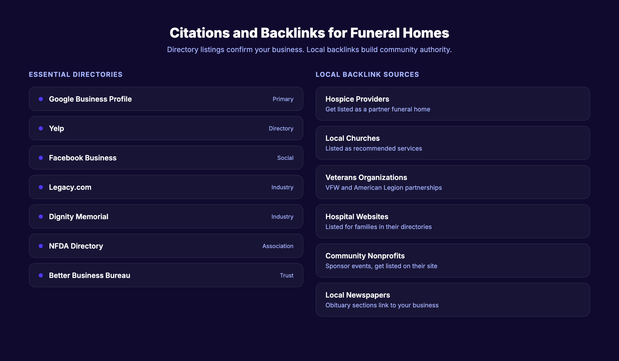Select the Veterans Organizations card
619x361 pixels.
453,182
